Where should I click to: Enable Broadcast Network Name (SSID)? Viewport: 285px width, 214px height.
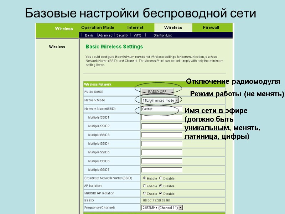144,178
